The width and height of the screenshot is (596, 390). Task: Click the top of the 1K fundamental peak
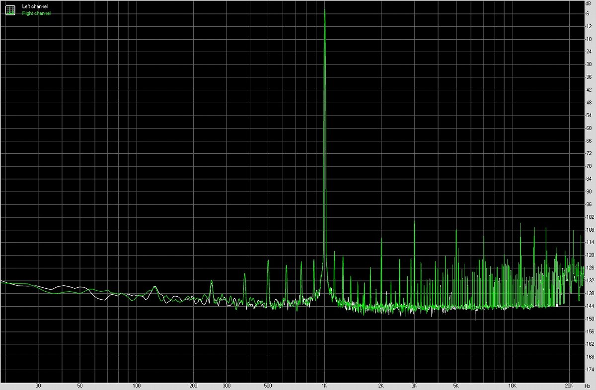pos(325,11)
